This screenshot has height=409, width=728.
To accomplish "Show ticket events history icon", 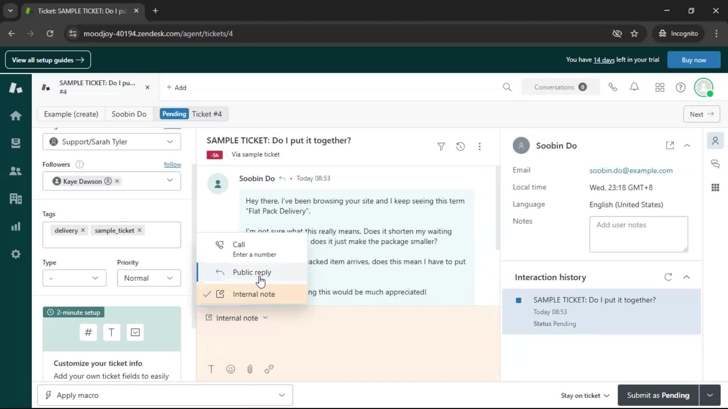I will pos(460,147).
